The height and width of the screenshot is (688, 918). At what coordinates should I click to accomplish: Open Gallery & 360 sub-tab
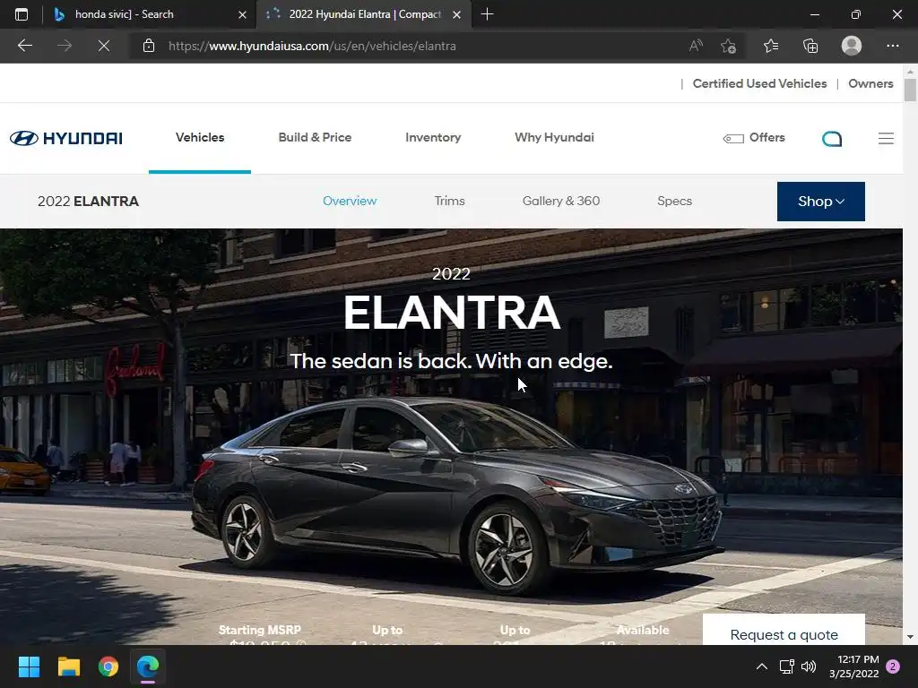coord(561,201)
